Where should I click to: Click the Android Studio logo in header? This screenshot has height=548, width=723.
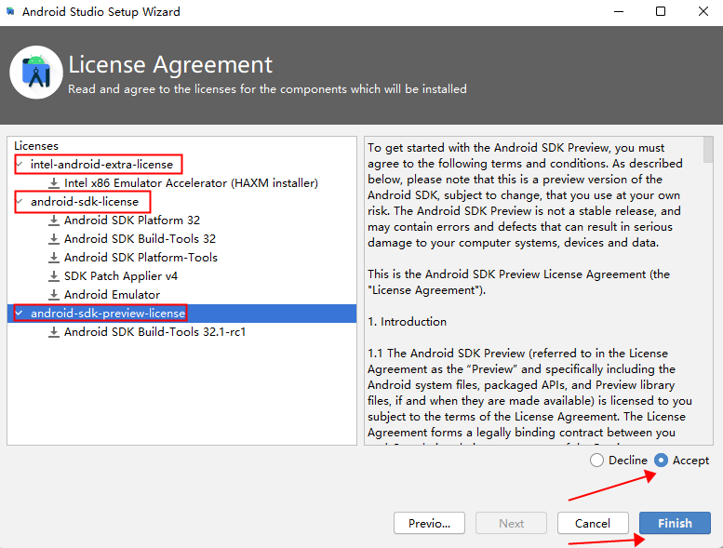coord(35,72)
